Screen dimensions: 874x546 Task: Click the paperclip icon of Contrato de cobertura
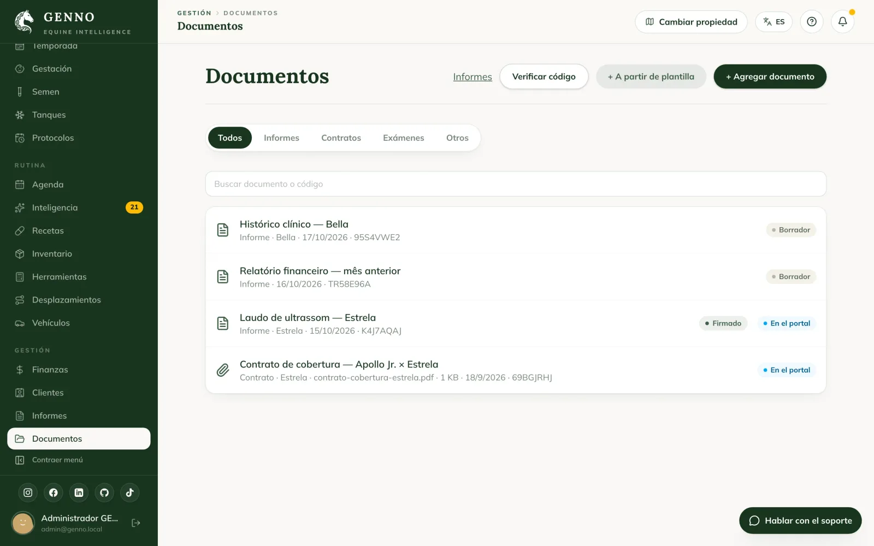tap(223, 370)
